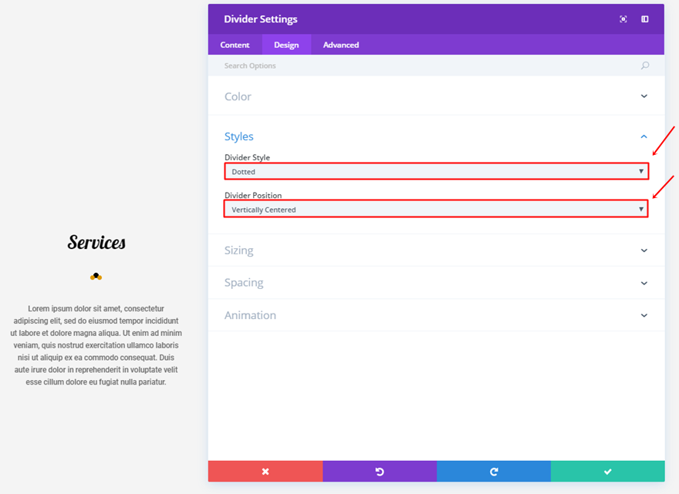The width and height of the screenshot is (679, 494).
Task: Switch to the Advanced tab
Action: coord(341,45)
